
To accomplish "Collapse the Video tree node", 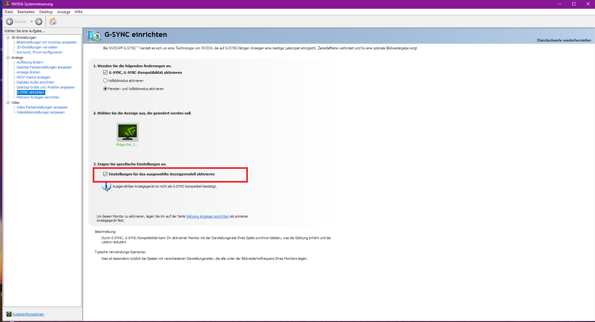I will [8, 103].
